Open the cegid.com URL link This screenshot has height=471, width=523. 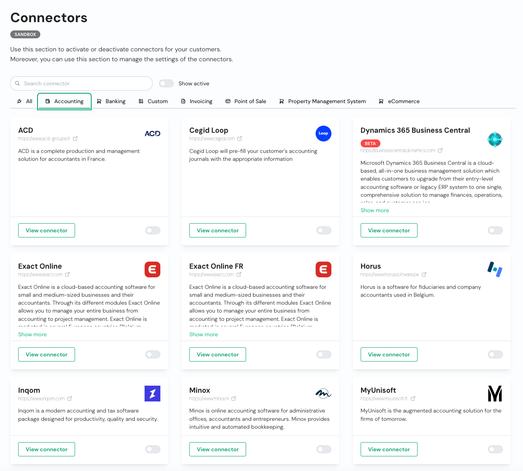212,139
